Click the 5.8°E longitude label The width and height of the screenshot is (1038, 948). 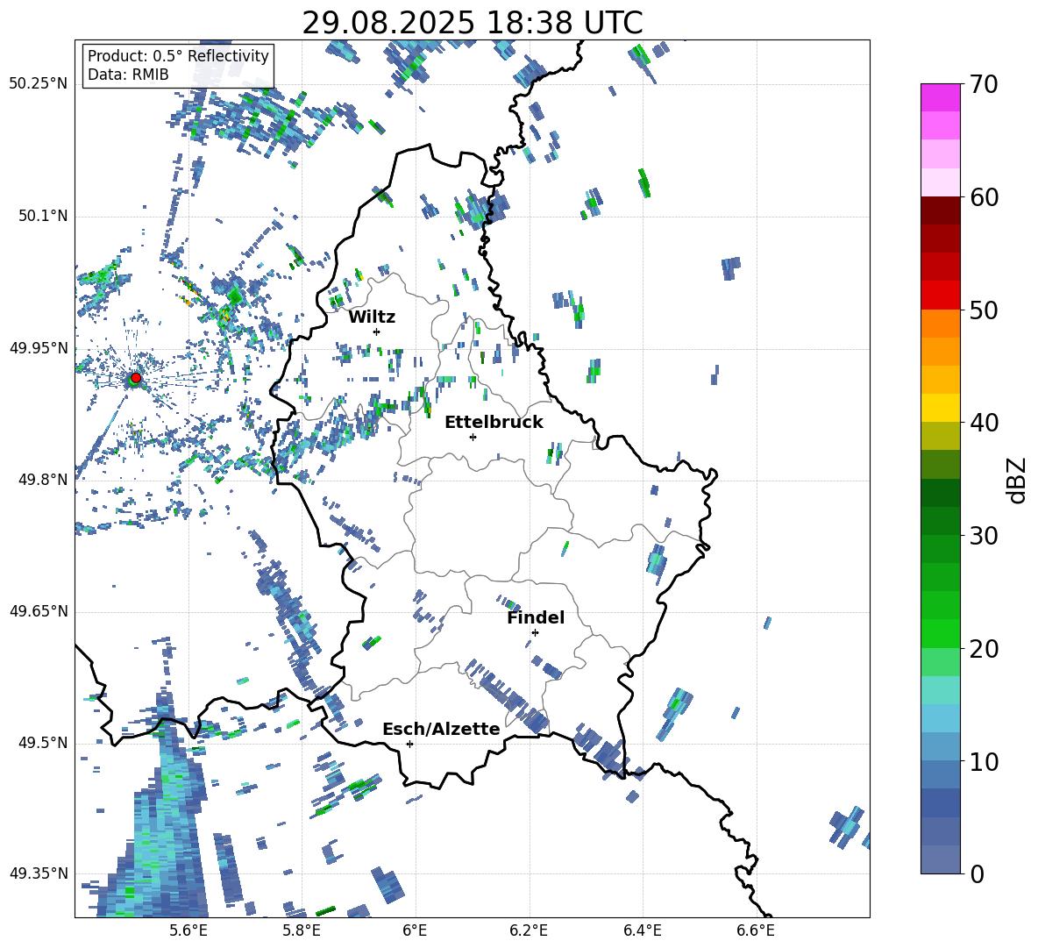[x=302, y=930]
